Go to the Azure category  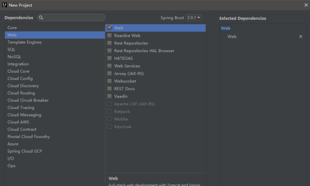(x=13, y=144)
